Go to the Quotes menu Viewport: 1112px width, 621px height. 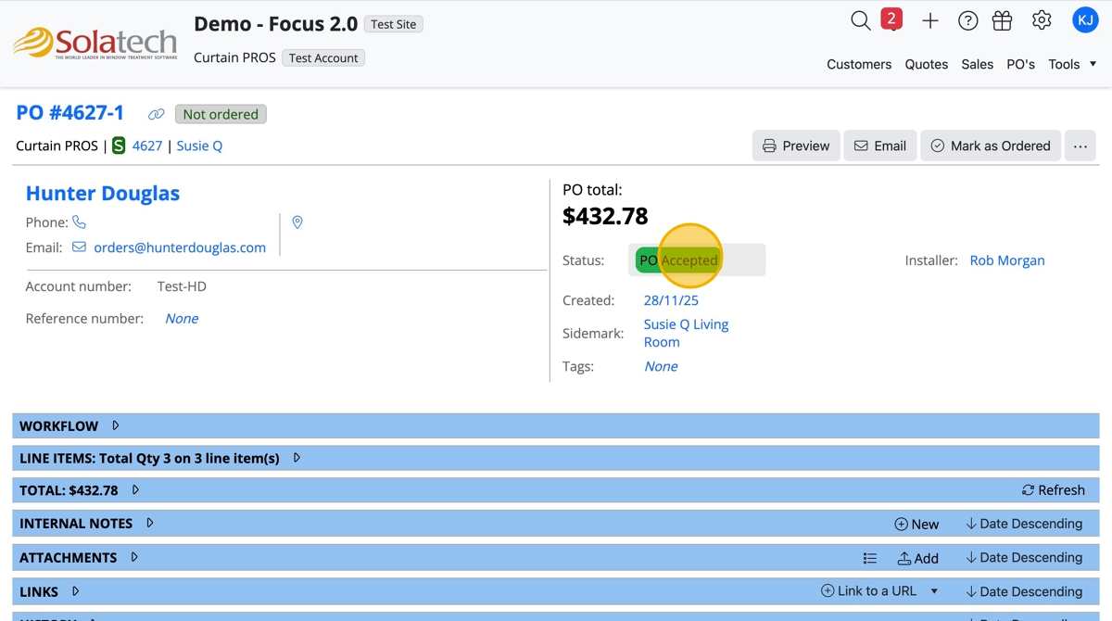pyautogui.click(x=927, y=64)
